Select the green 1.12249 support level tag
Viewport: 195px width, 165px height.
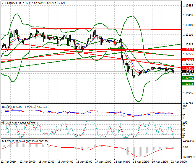tap(188, 78)
